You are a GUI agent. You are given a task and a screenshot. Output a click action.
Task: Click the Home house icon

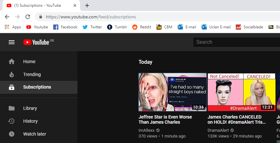(x=12, y=62)
